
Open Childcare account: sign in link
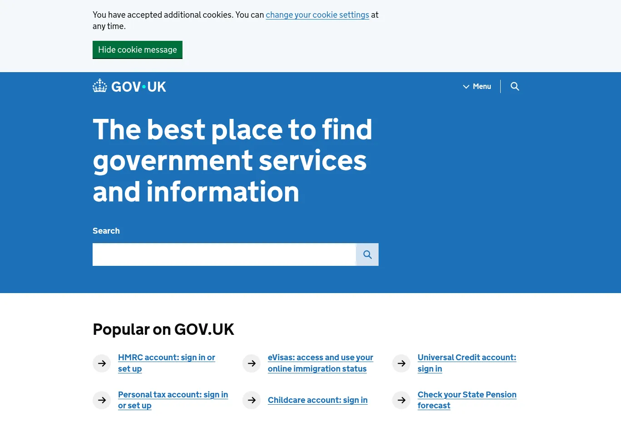[x=317, y=400]
